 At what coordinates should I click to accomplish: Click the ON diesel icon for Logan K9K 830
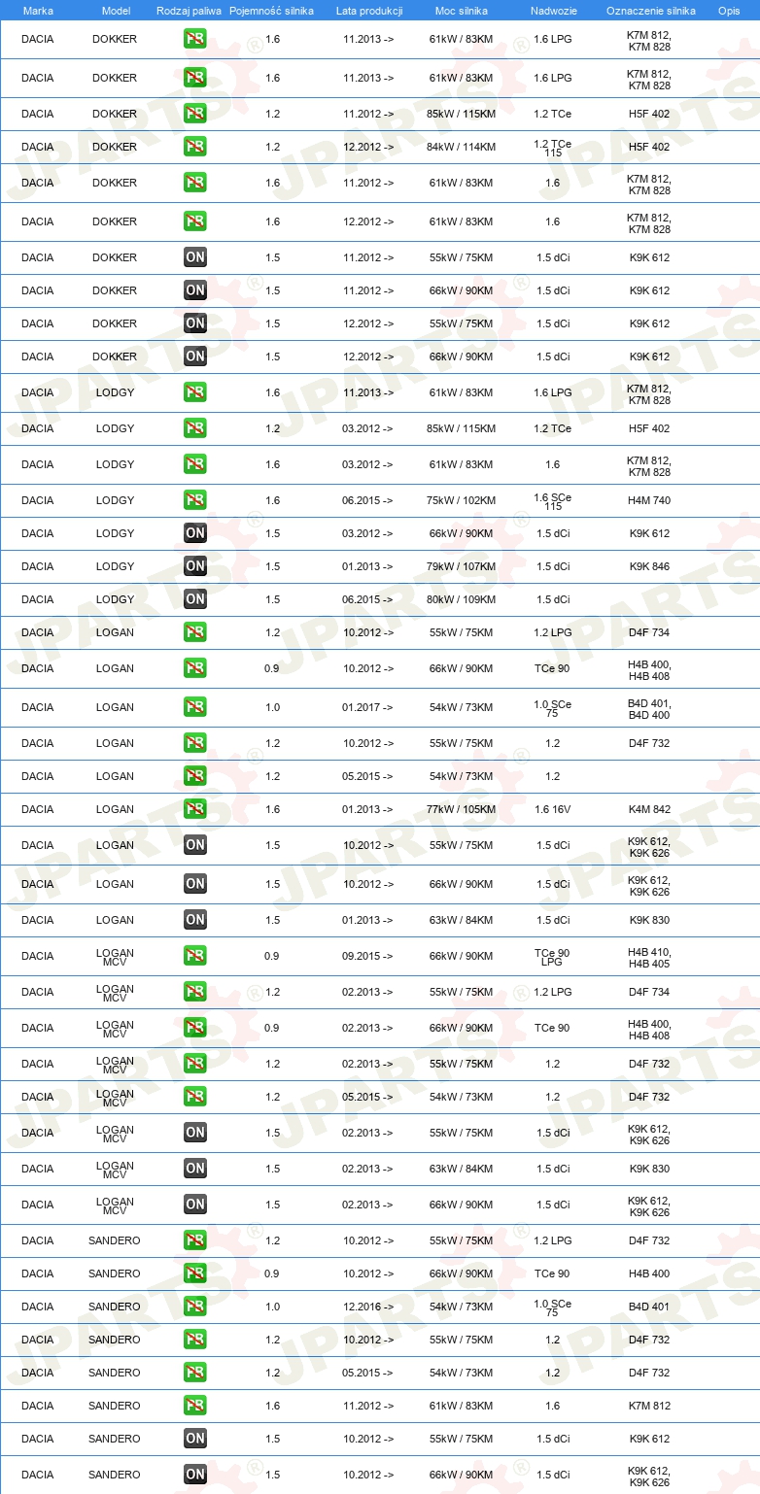[x=195, y=920]
